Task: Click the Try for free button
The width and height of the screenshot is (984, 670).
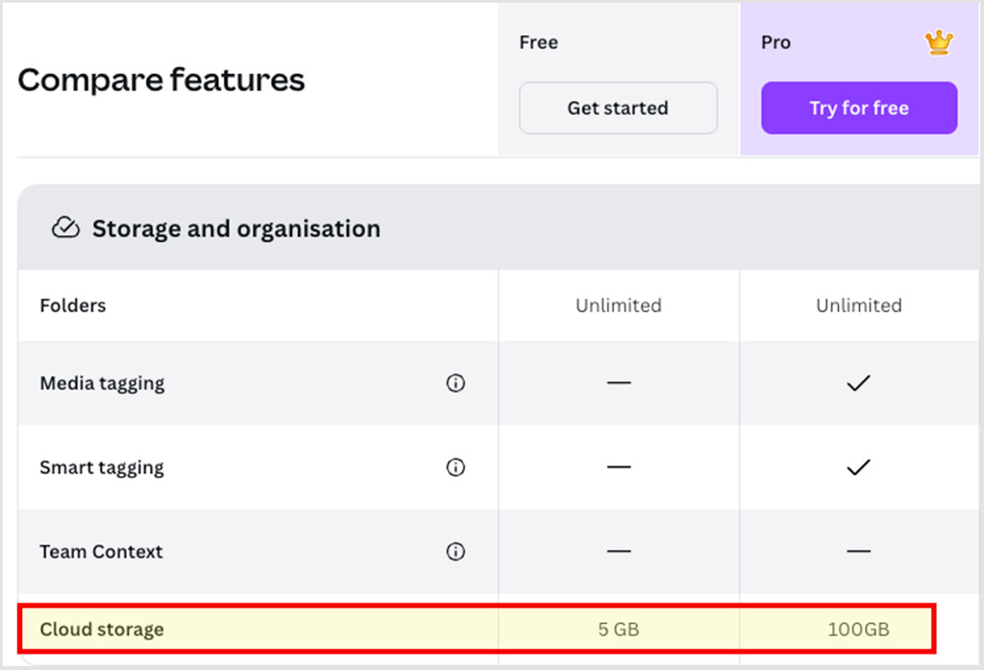Action: coord(858,108)
